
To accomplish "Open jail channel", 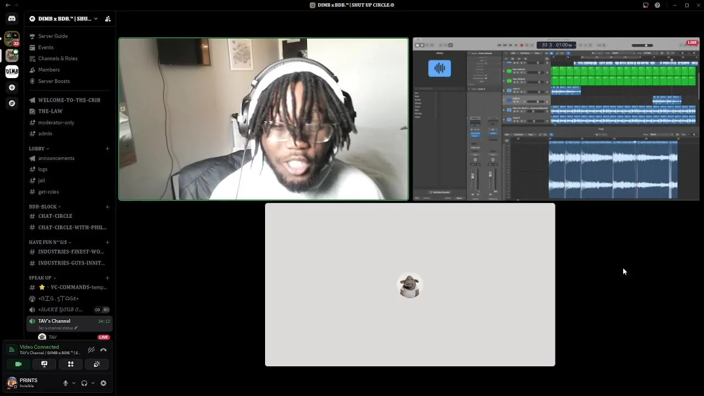I will (69, 180).
